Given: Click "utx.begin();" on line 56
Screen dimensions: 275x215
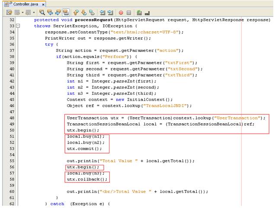Looking at the screenshot, I should click(83, 167).
